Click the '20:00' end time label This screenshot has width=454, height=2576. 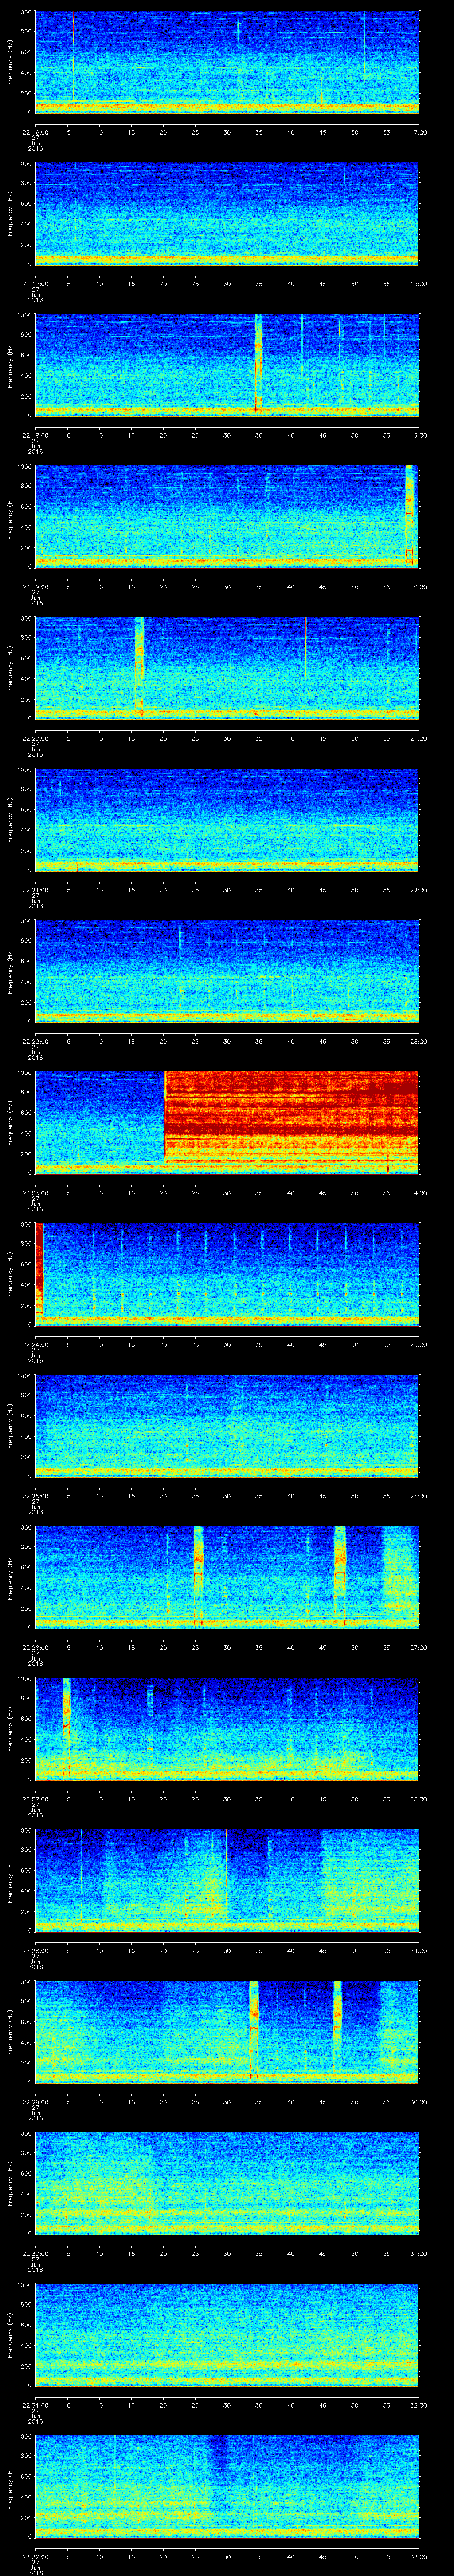click(x=418, y=586)
